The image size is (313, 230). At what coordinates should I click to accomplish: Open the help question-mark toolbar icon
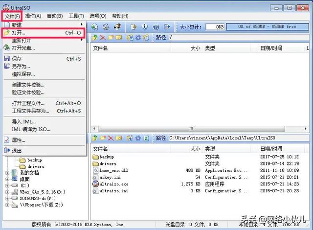pos(156,27)
